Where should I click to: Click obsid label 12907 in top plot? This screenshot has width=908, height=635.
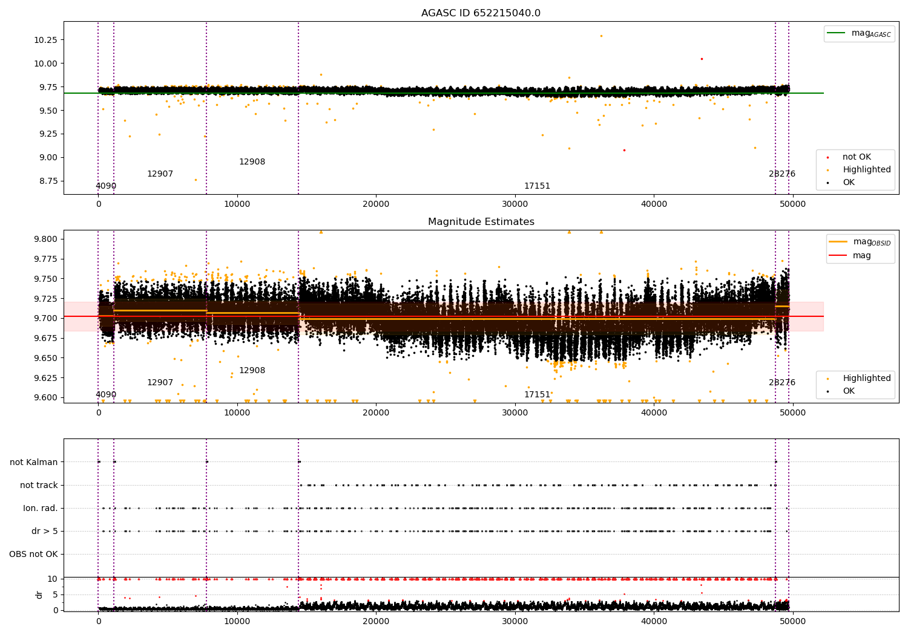coord(160,174)
